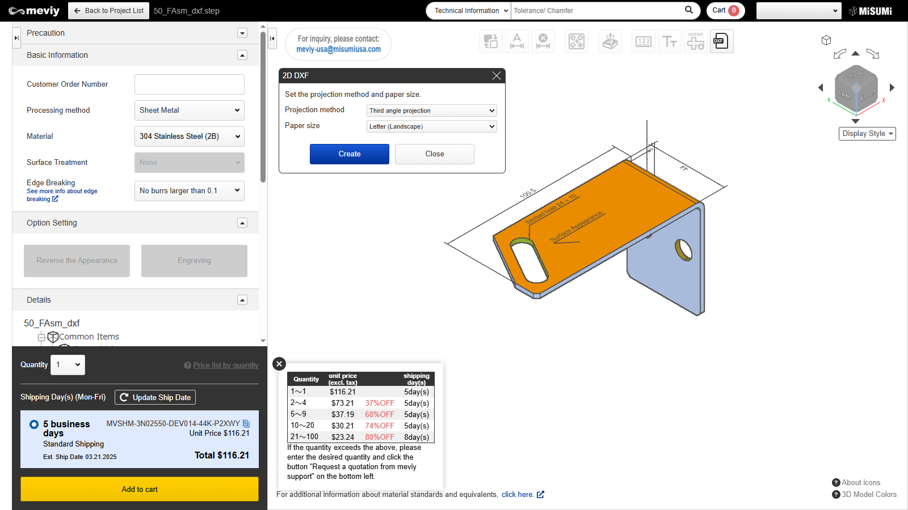Click the '37%OFF' discount cell
The width and height of the screenshot is (908, 510).
pos(380,403)
